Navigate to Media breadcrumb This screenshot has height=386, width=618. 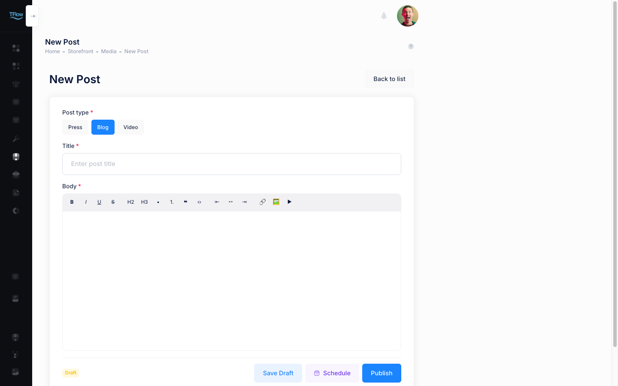(x=109, y=51)
